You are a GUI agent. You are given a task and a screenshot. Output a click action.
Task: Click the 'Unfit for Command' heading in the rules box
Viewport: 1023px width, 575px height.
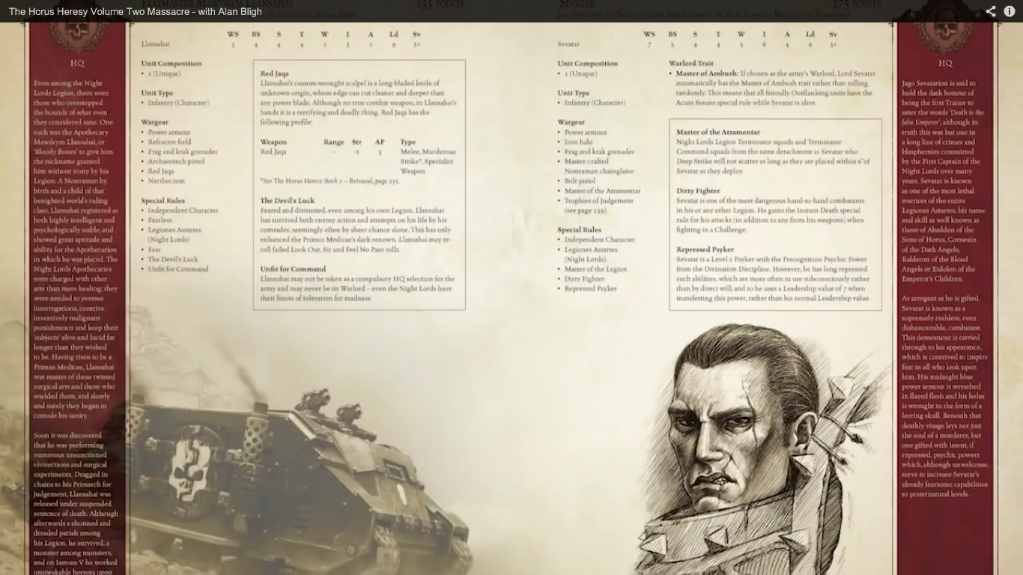[293, 269]
